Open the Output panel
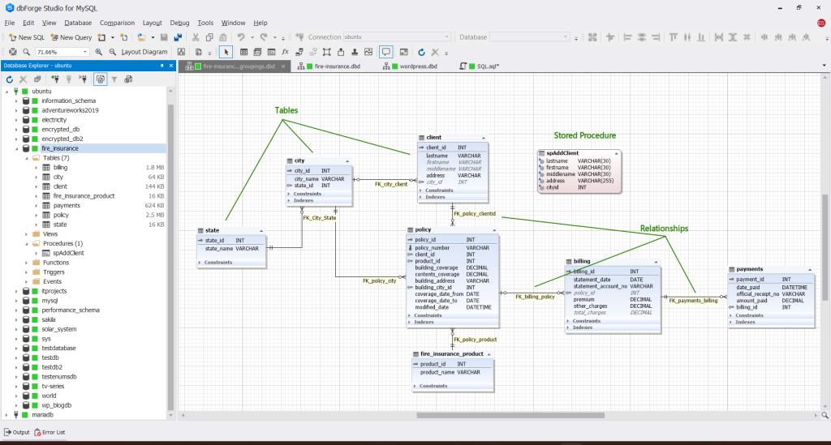Screen dimensions: 831x445 (17, 432)
